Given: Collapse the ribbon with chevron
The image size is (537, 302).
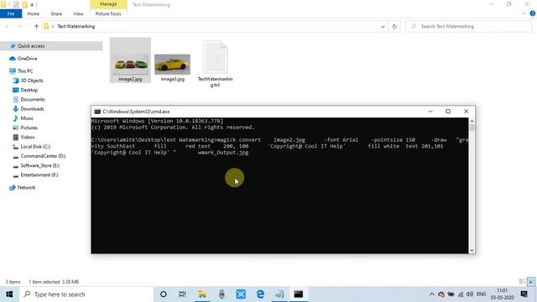Looking at the screenshot, I should (x=524, y=13).
